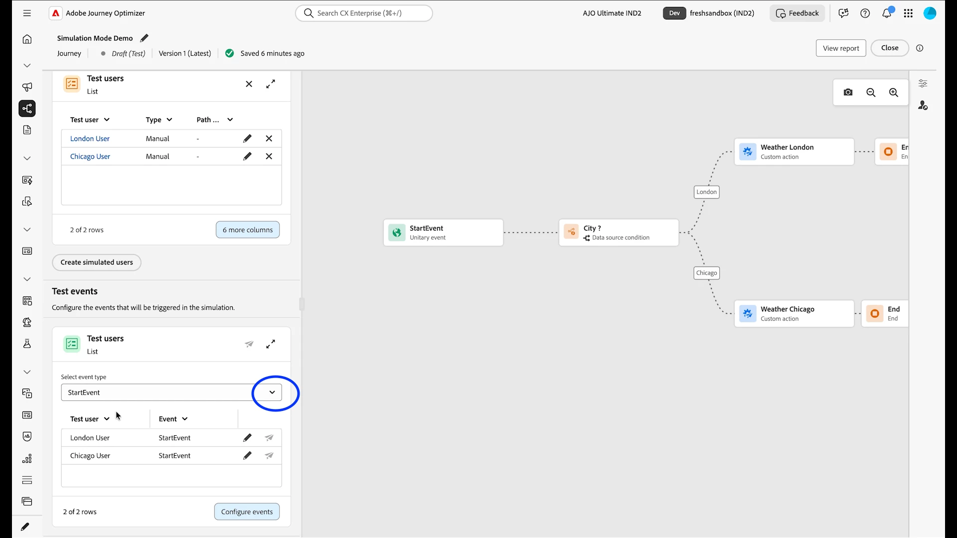This screenshot has width=957, height=538.
Task: Send StartEvent for Chicago User
Action: (269, 455)
